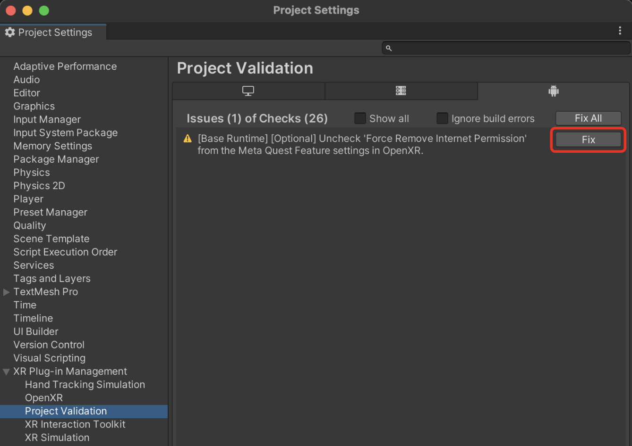The width and height of the screenshot is (632, 446).
Task: Click the yellow warning icon on the issue
Action: (188, 139)
